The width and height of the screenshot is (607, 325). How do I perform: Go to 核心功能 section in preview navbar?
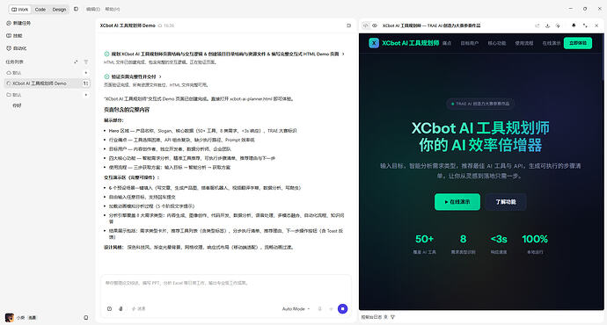click(497, 43)
